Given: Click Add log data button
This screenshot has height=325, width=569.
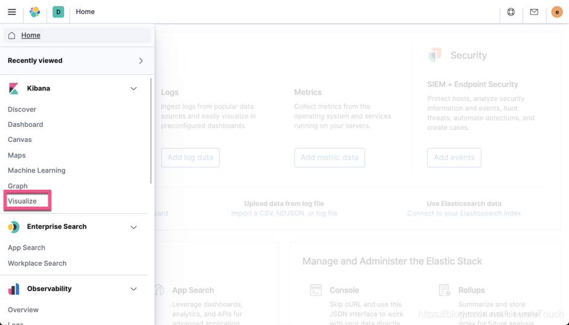Looking at the screenshot, I should click(x=190, y=158).
